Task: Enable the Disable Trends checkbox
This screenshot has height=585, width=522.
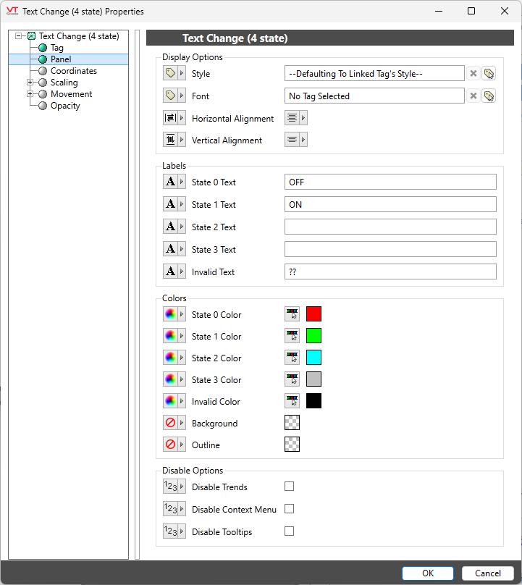Action: 290,487
